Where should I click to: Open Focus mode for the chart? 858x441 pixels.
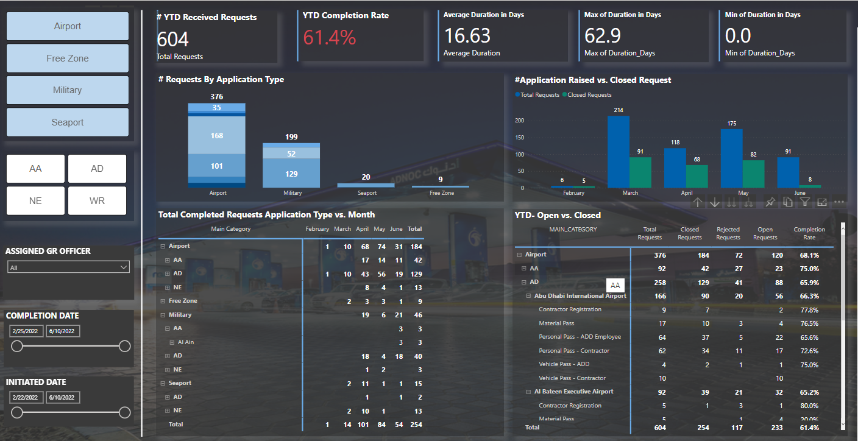click(x=822, y=202)
